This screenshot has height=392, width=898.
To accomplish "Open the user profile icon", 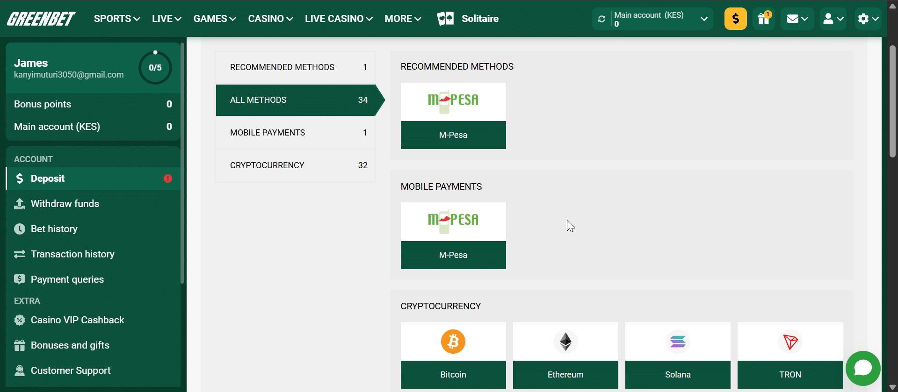I will coord(828,19).
